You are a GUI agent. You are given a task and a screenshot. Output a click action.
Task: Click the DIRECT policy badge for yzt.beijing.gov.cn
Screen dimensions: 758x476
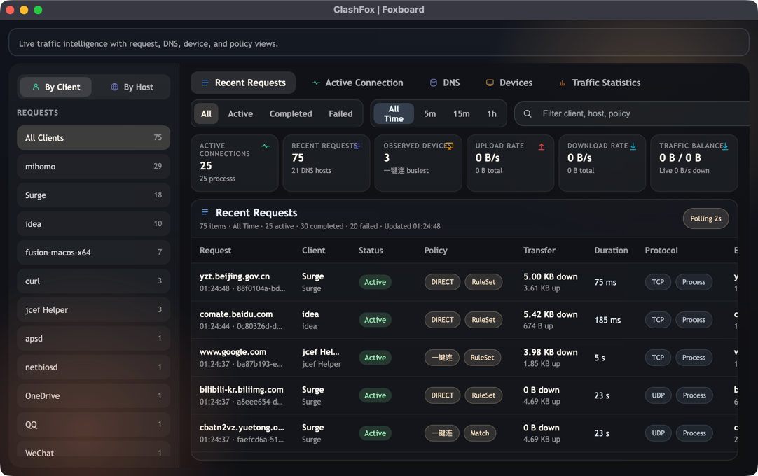coord(442,282)
